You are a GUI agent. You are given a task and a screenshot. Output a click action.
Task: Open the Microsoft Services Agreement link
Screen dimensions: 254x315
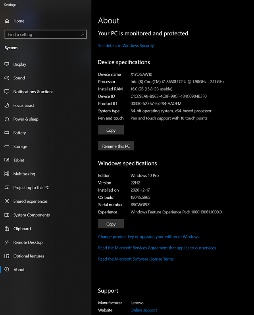[x=157, y=248]
